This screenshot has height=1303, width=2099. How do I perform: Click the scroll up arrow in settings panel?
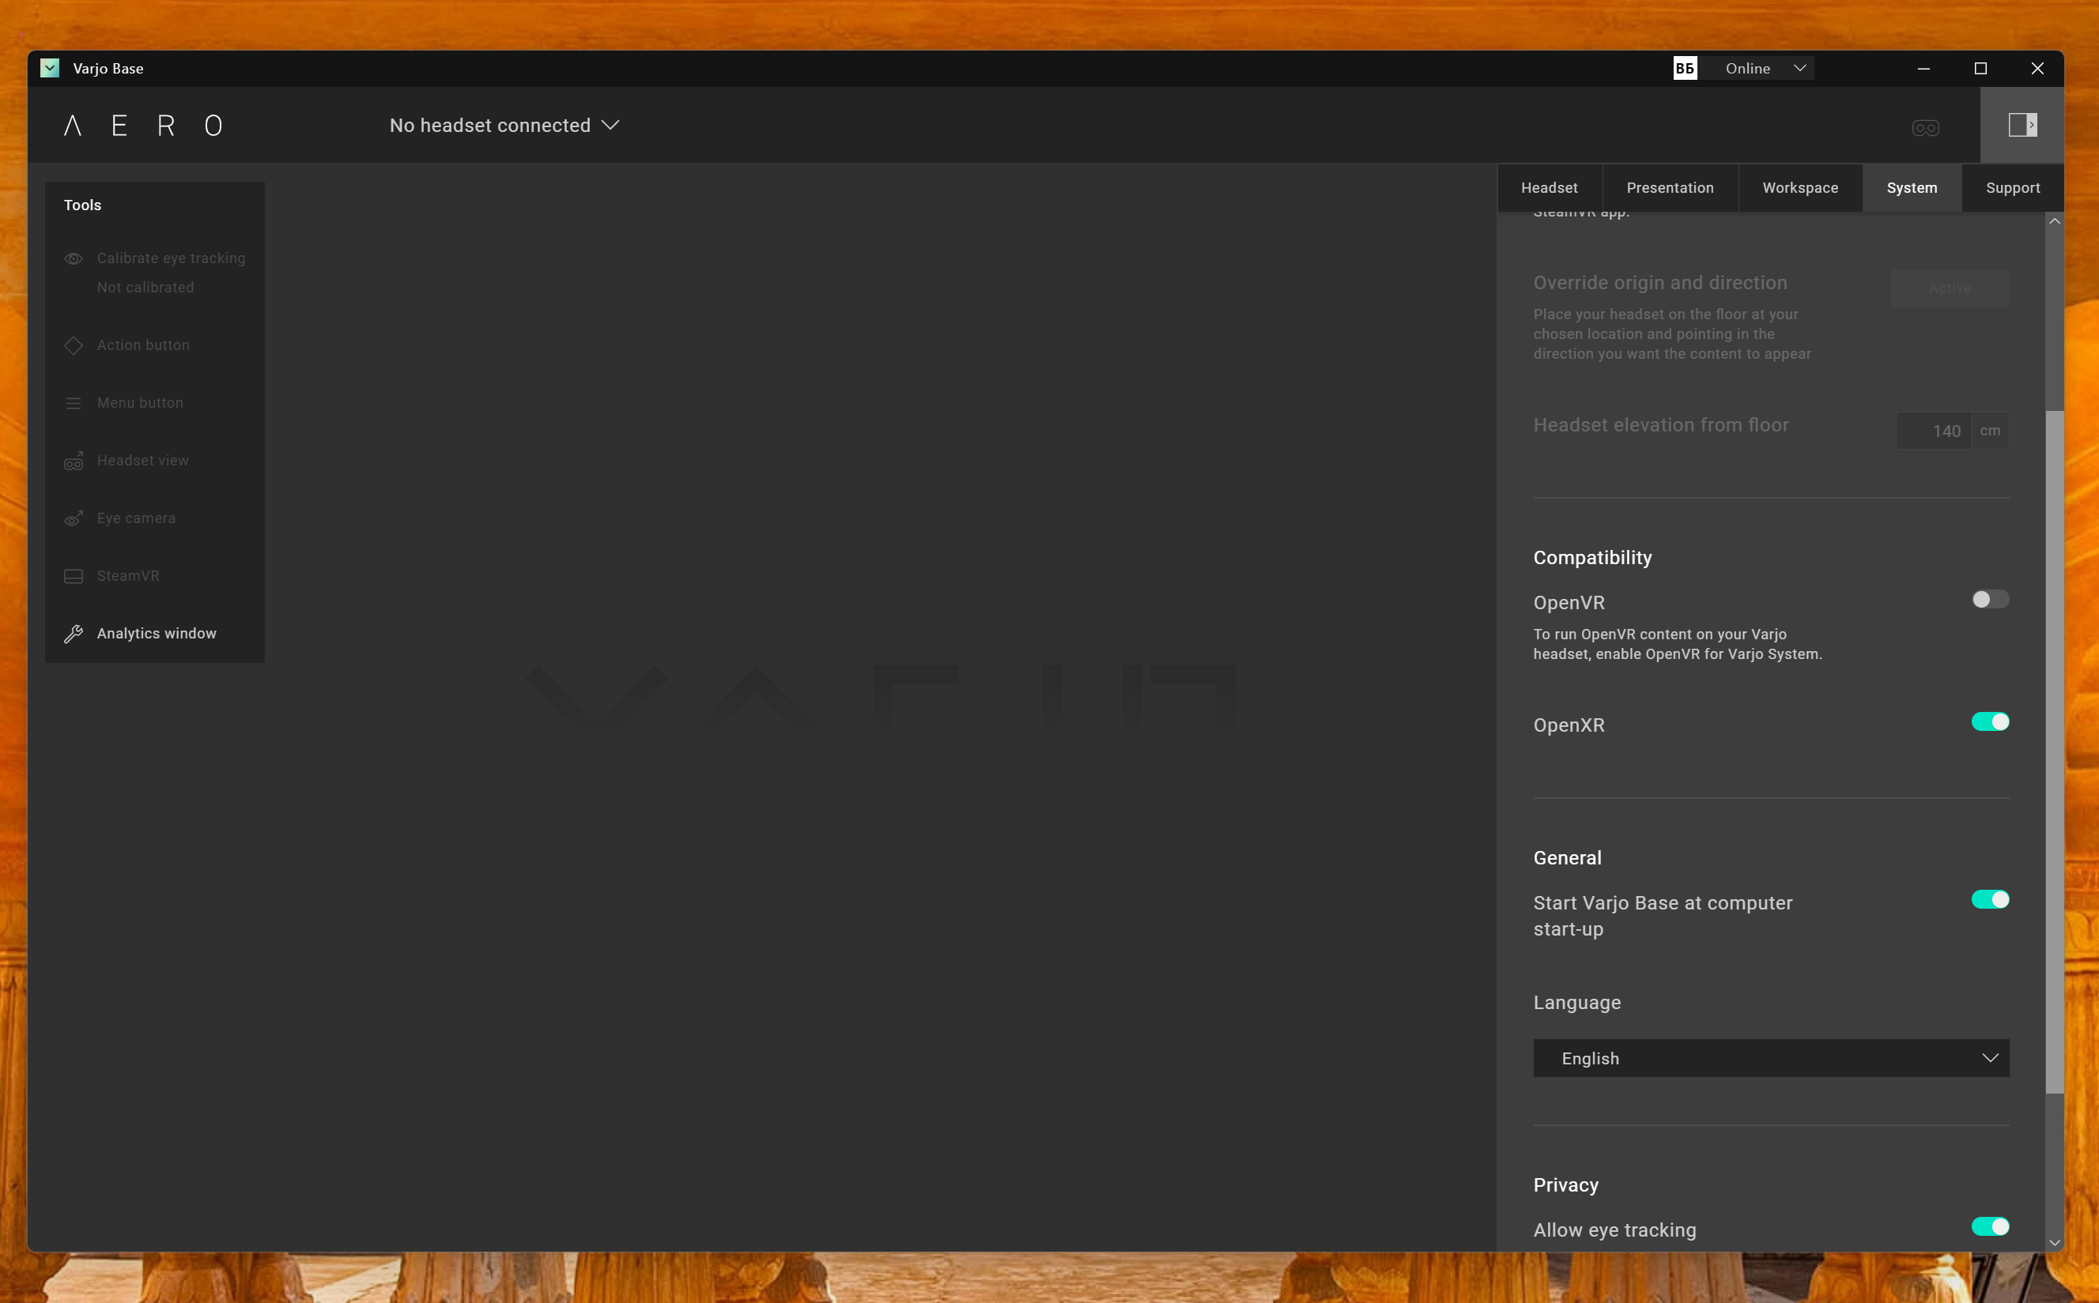[2054, 221]
